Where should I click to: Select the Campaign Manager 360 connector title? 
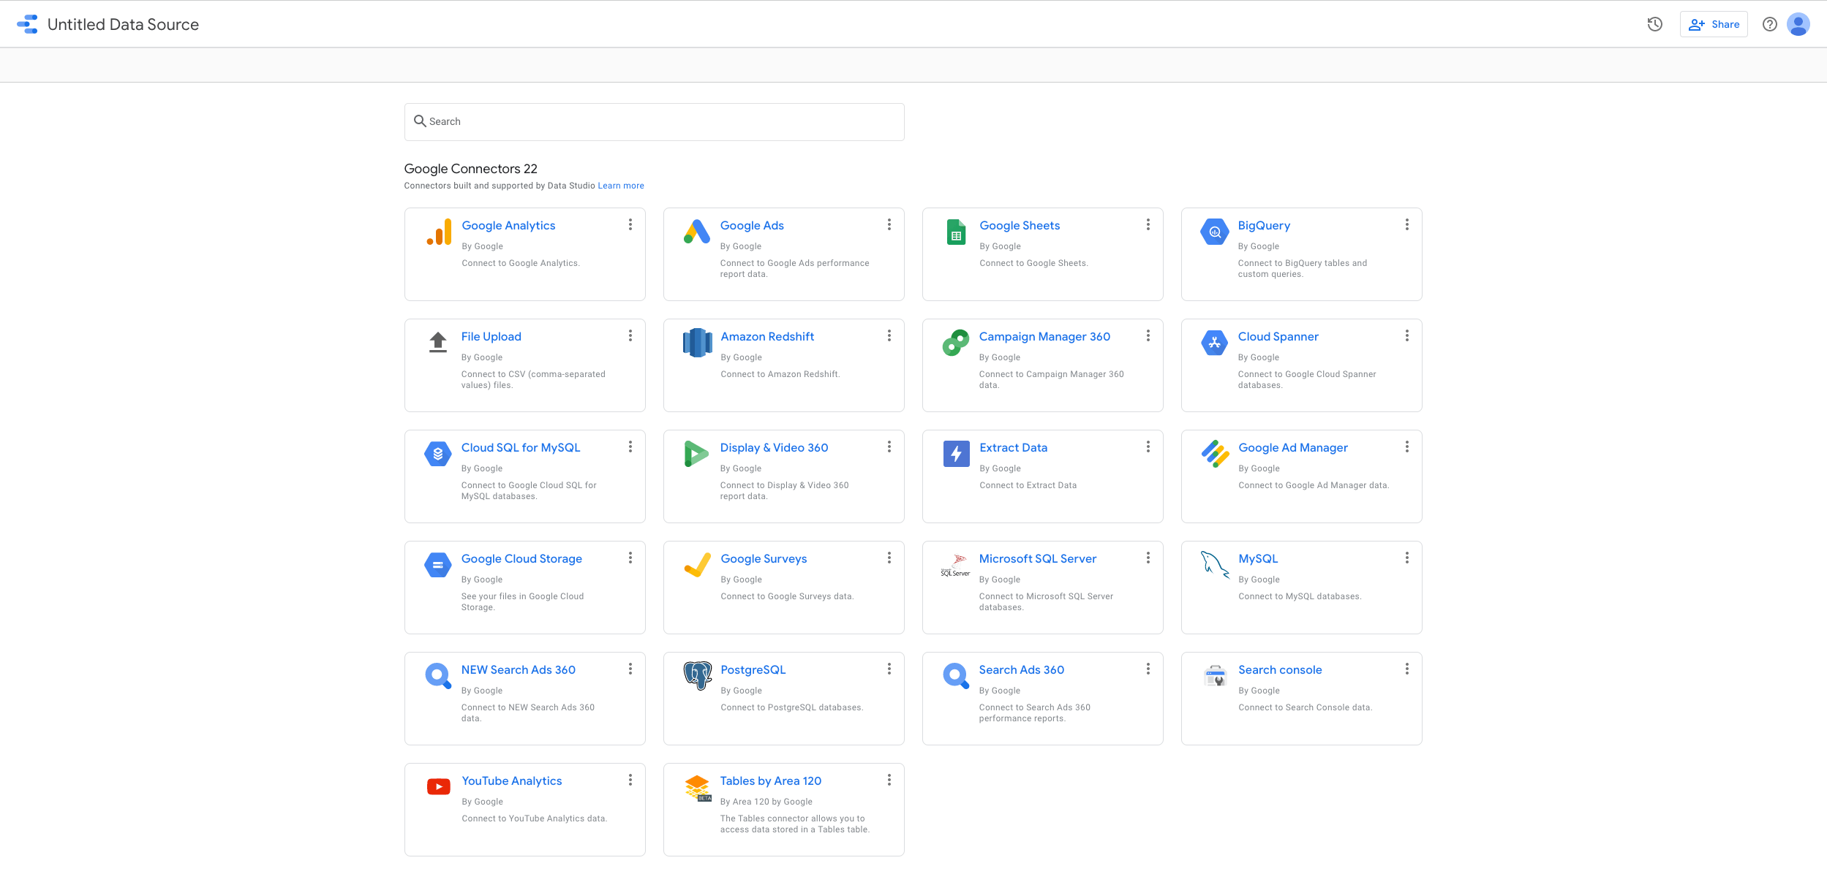pos(1044,337)
